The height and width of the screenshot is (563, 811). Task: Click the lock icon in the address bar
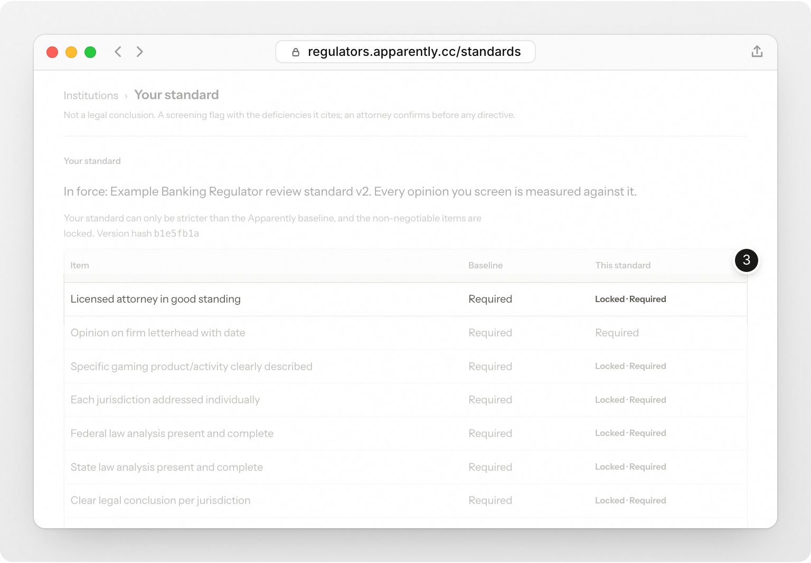click(x=296, y=52)
